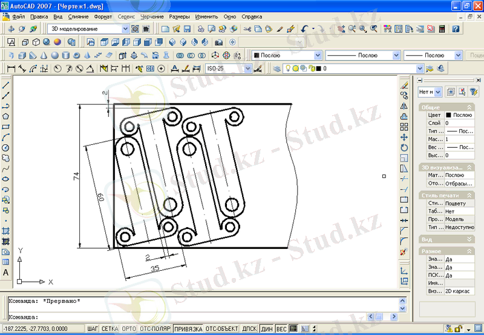This screenshot has width=484, height=335.
Task: Open the Размеры menu
Action: (179, 17)
